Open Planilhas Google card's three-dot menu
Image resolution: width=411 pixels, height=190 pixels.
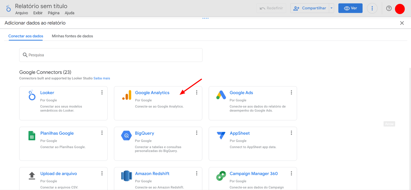102,133
